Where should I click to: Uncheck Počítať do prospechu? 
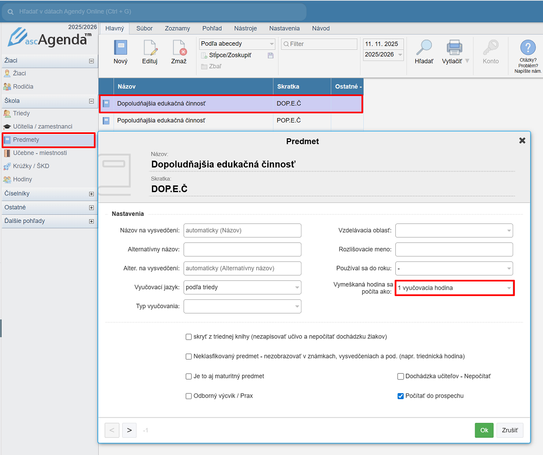pyautogui.click(x=401, y=396)
